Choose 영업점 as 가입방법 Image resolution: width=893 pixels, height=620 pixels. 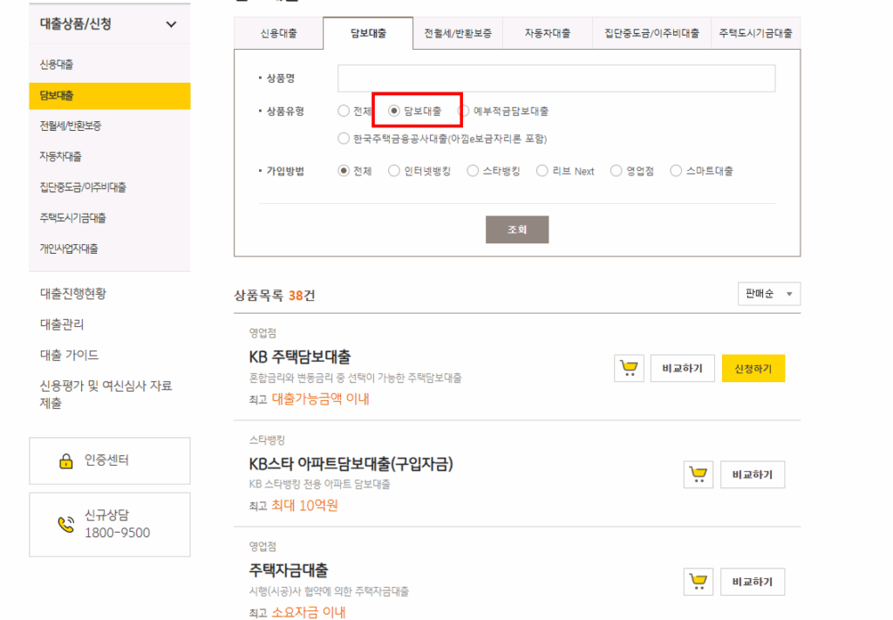pos(617,171)
